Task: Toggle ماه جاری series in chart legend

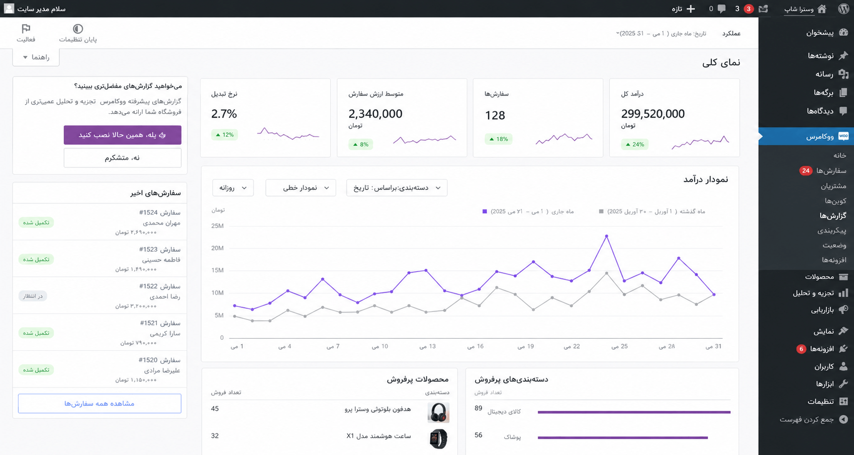Action: 528,212
